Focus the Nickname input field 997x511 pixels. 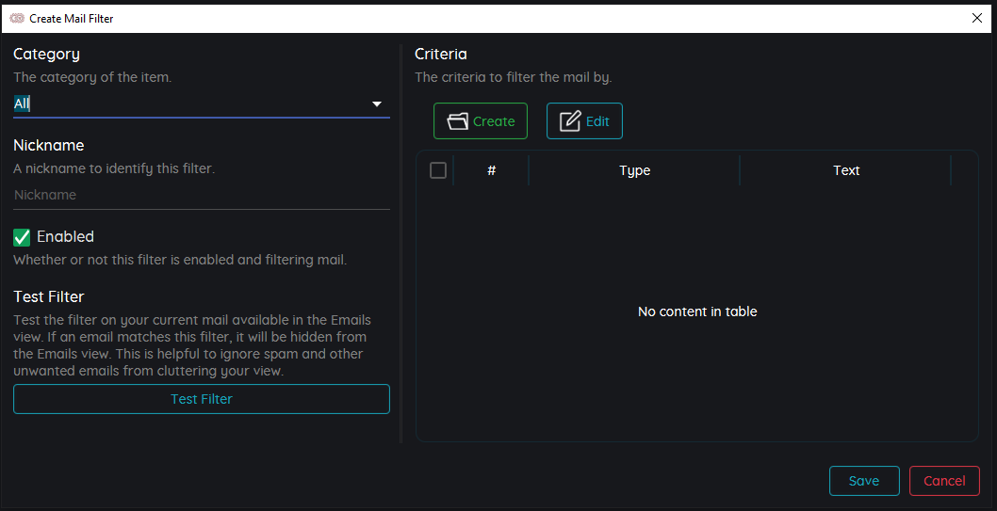point(201,195)
